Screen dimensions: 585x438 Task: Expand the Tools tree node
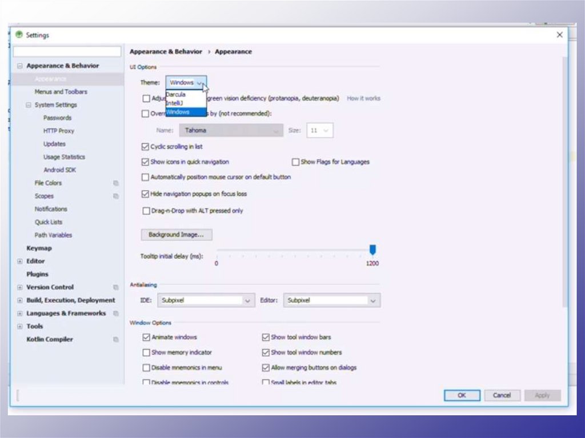(x=20, y=327)
